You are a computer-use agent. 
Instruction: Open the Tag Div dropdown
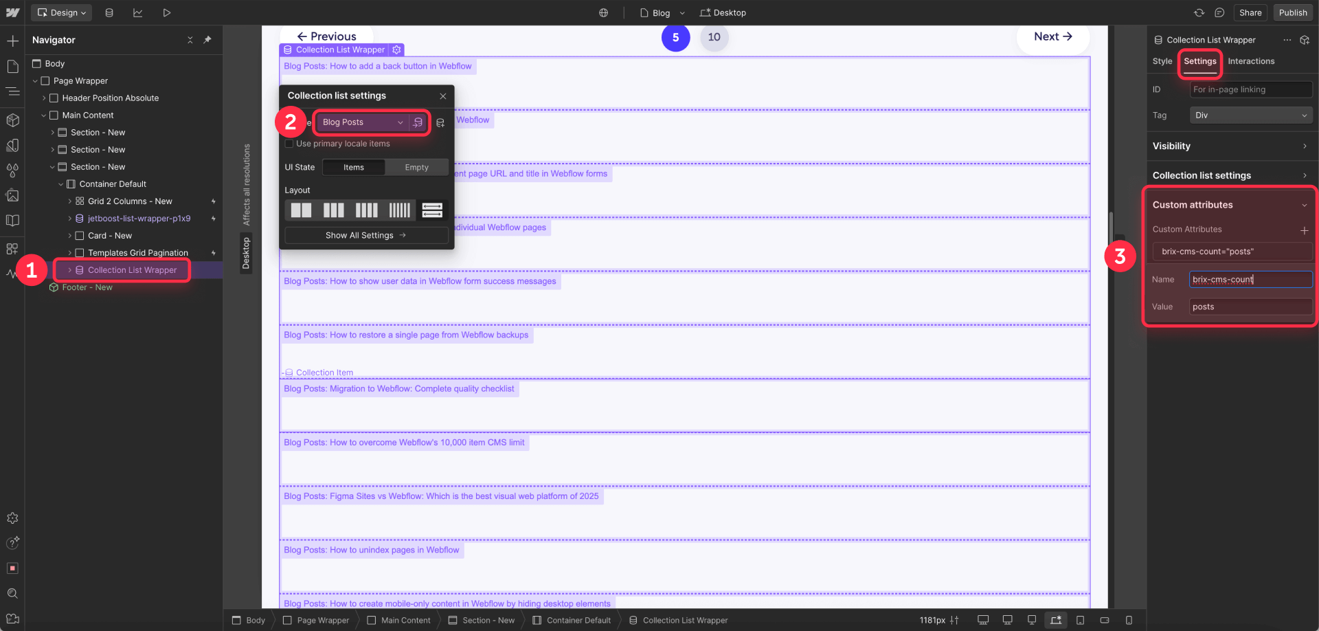click(x=1250, y=115)
